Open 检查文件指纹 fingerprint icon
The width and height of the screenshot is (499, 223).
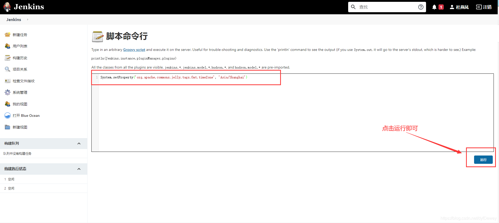pos(8,81)
